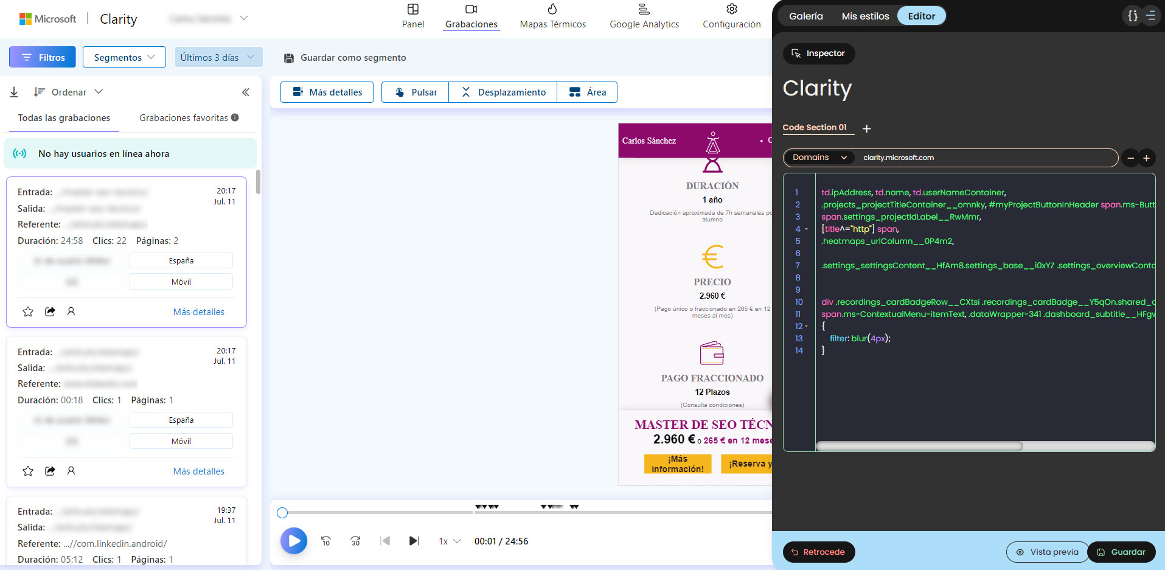The height and width of the screenshot is (570, 1165).
Task: Skip forward 30 seconds in recording
Action: click(x=356, y=541)
